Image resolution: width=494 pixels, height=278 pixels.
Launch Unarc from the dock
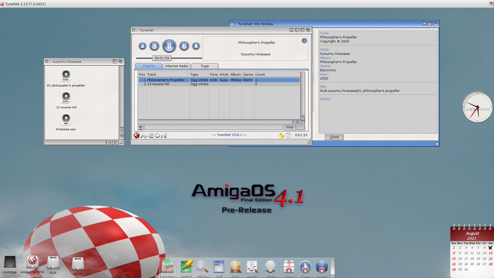(235, 266)
